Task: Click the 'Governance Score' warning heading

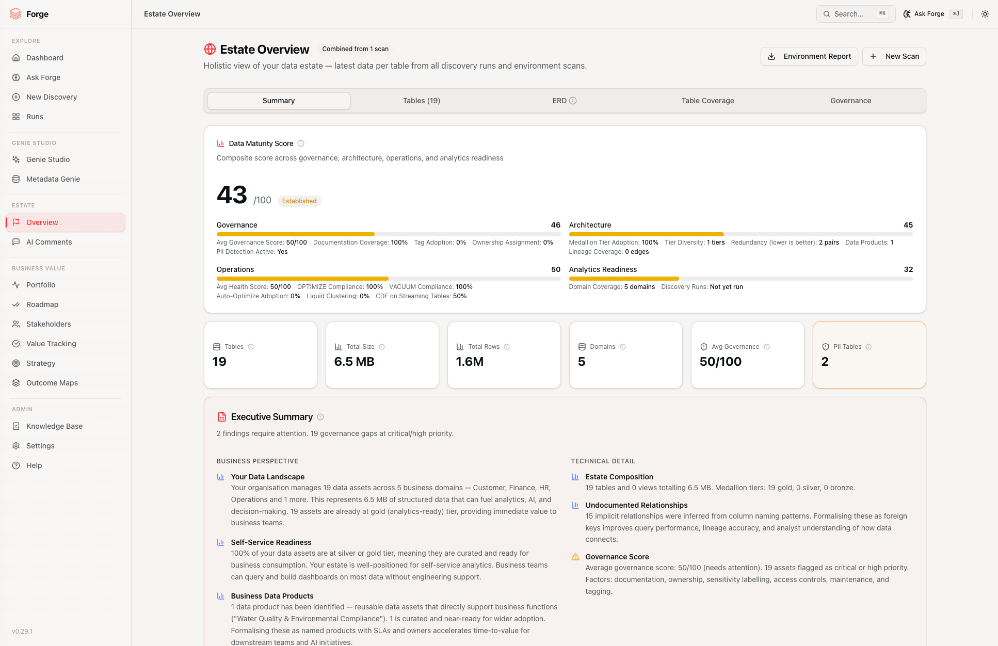Action: coord(617,557)
